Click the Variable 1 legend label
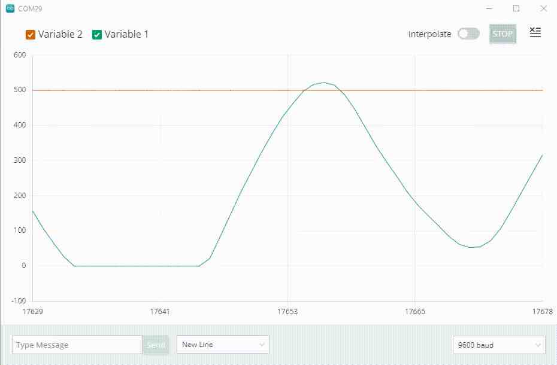 coord(126,35)
